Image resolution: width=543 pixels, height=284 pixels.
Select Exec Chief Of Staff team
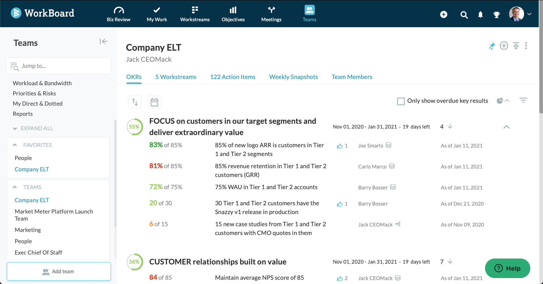coord(38,253)
